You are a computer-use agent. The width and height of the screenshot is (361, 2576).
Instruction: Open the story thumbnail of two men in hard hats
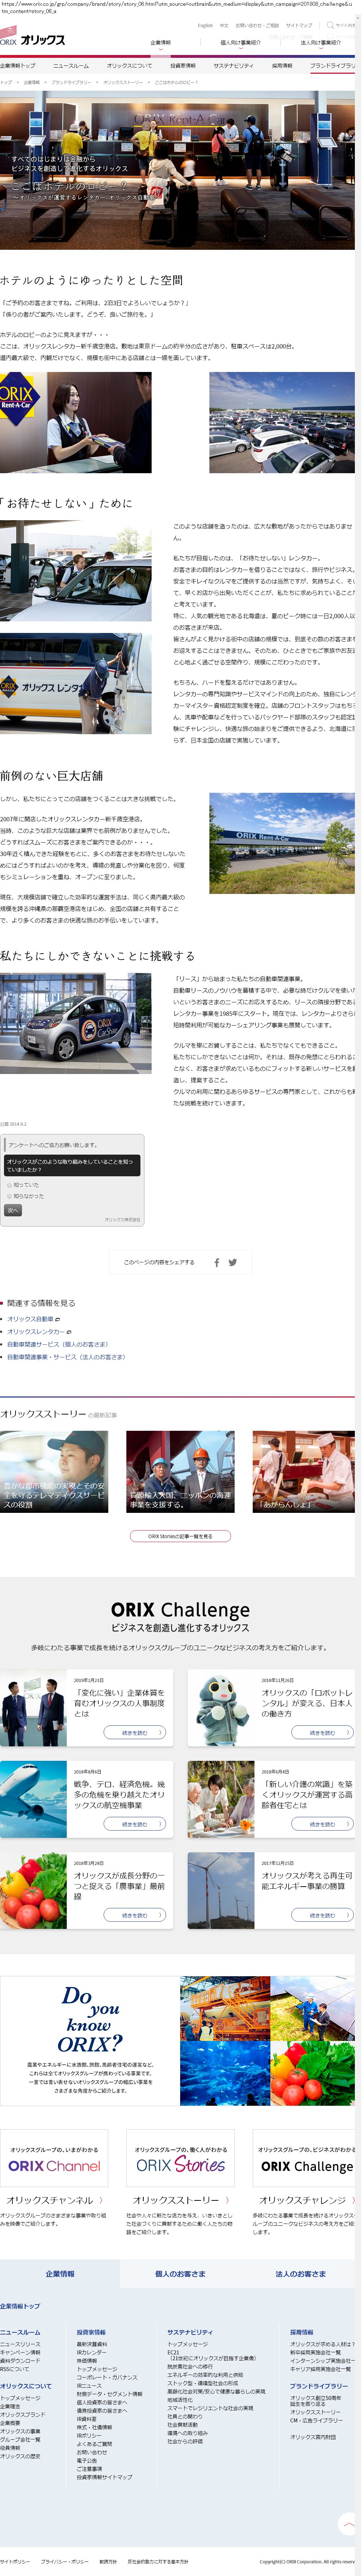coord(180,1471)
